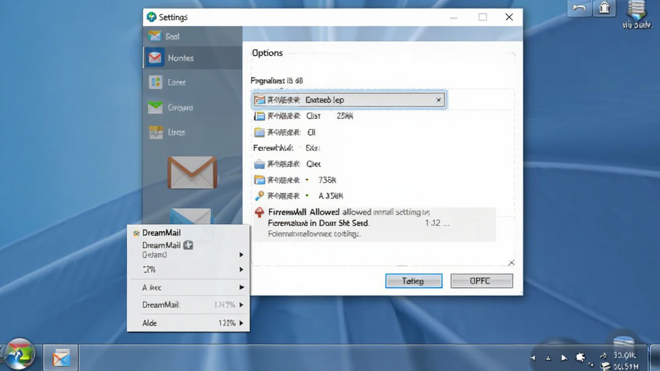This screenshot has width=660, height=371.
Task: Open DreamMail from the taskbar
Action: pos(61,358)
